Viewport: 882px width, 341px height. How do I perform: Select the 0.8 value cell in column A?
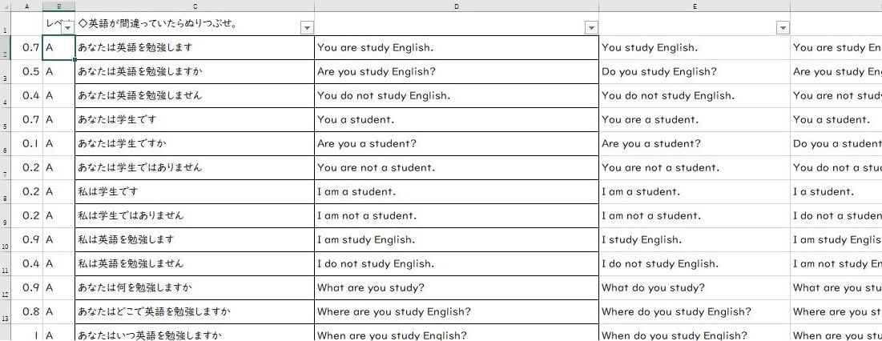27,312
